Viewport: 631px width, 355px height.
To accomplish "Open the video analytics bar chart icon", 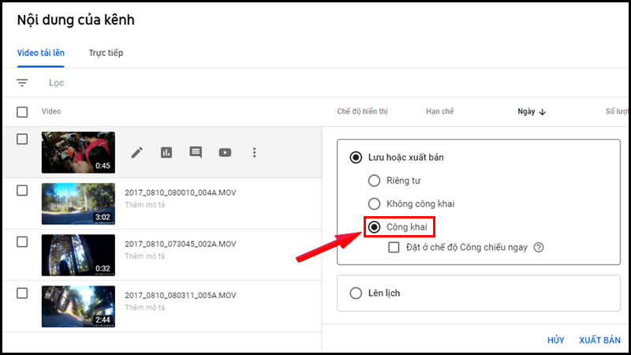I will [166, 152].
